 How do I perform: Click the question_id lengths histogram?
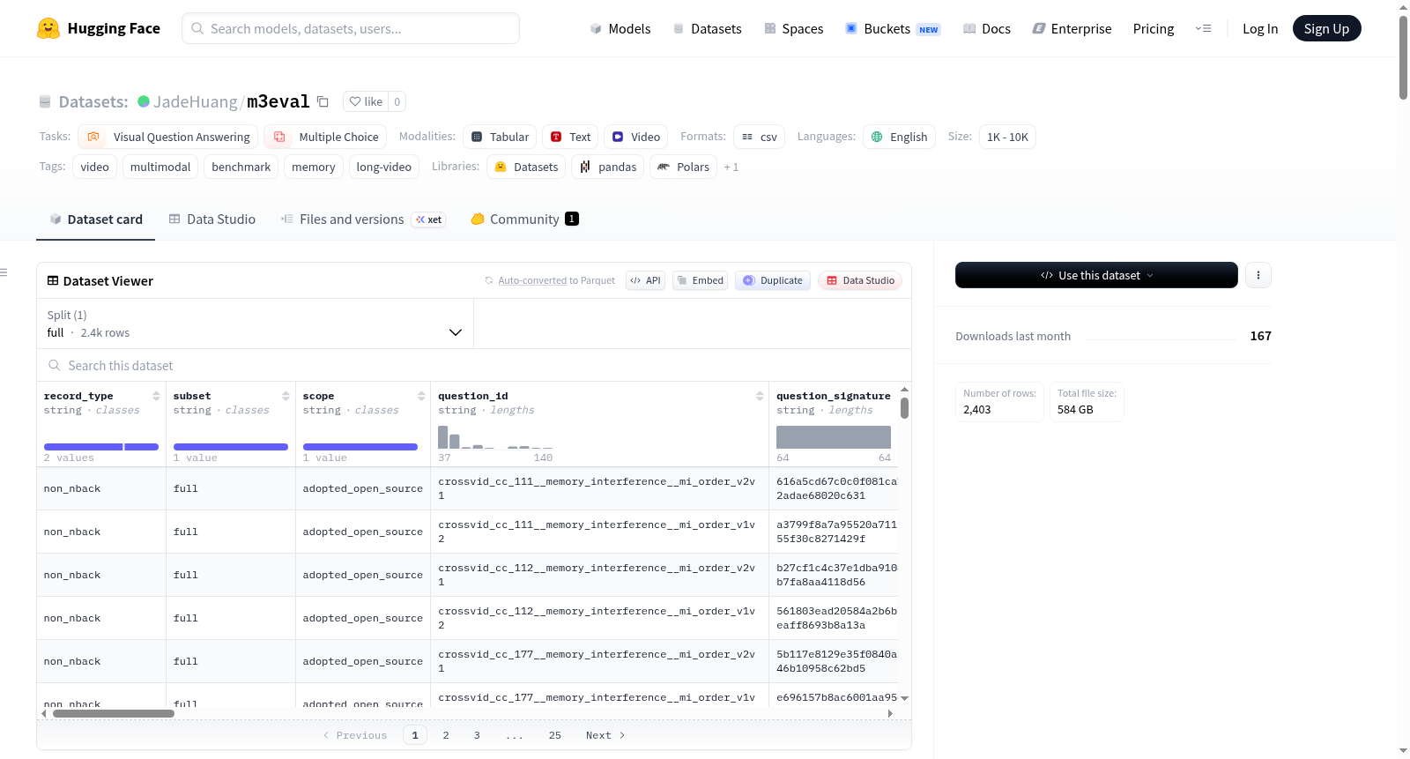495,437
